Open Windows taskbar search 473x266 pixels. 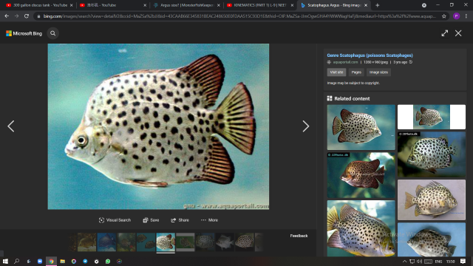point(16,262)
